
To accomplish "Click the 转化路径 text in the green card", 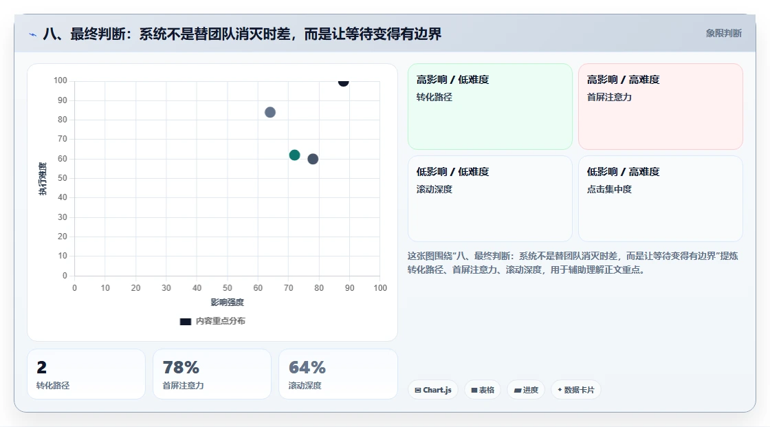I will (434, 97).
